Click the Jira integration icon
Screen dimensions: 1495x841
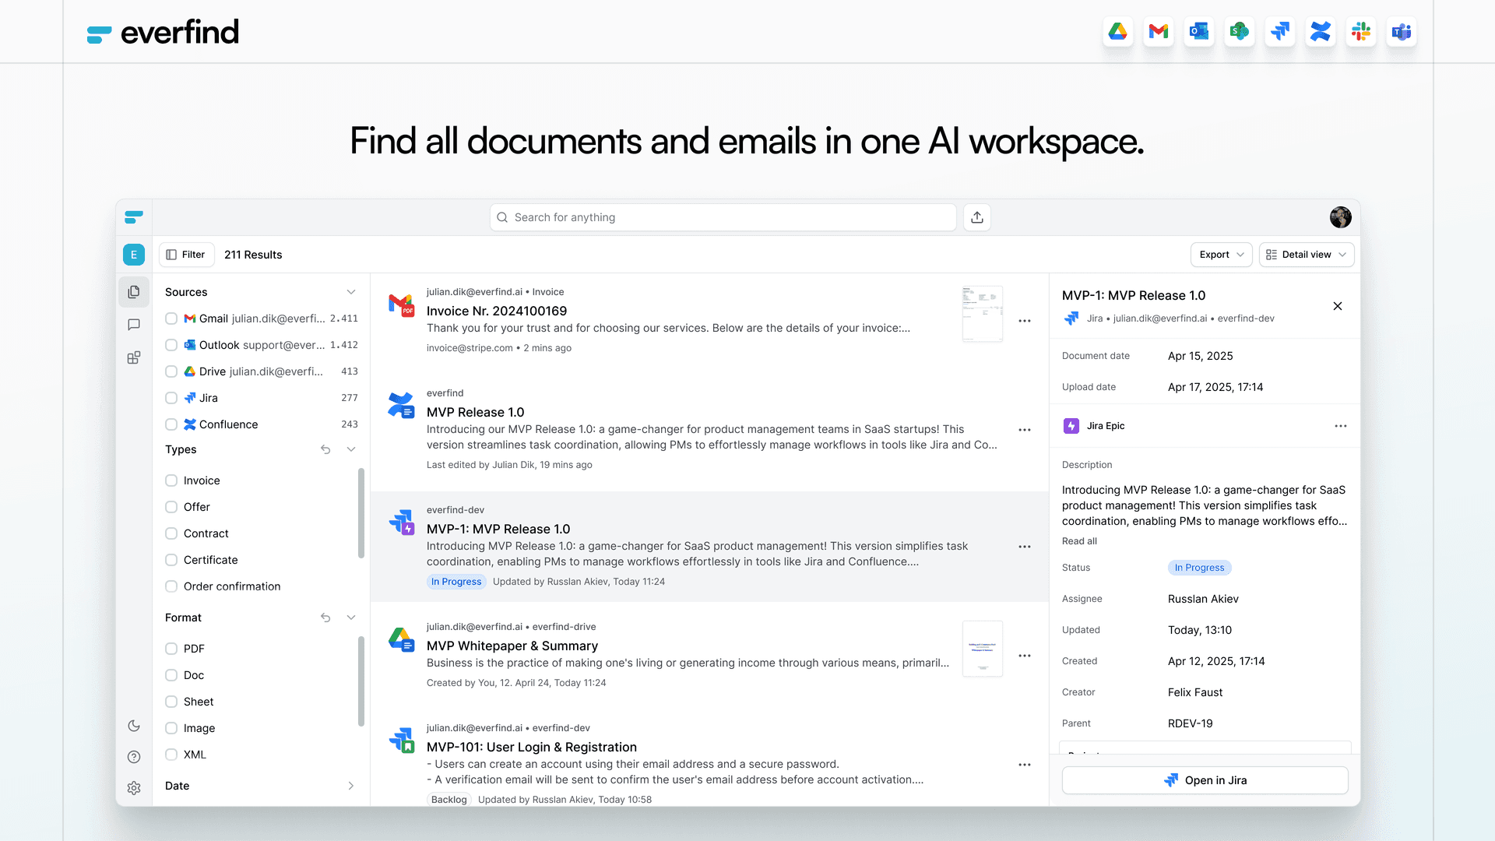(x=1280, y=32)
